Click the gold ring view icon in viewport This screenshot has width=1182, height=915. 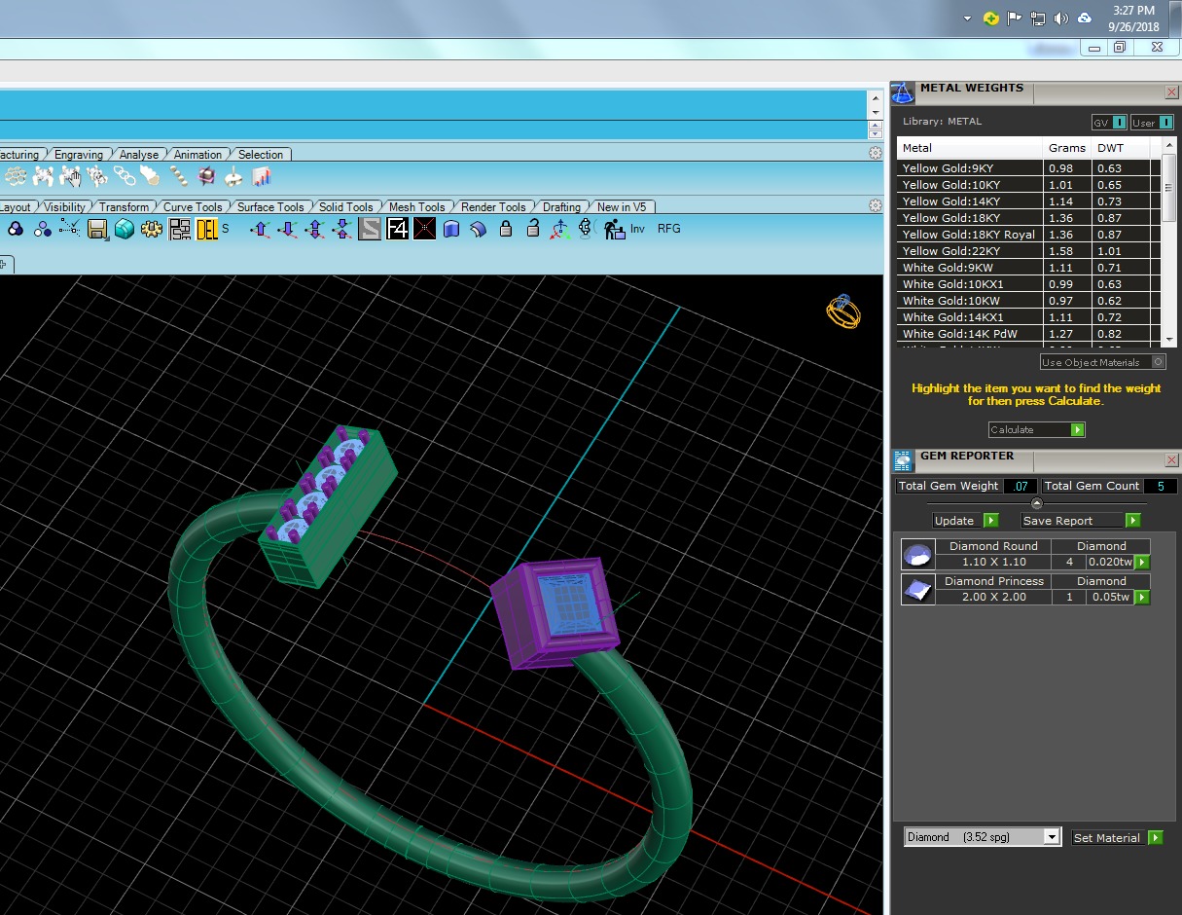843,311
